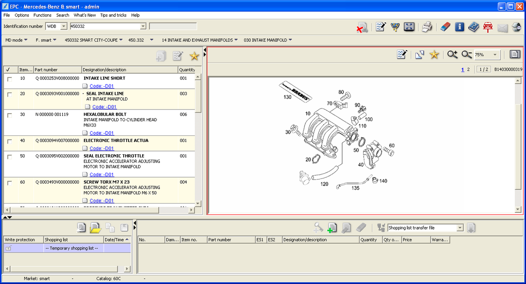
Task: Select the Temporary shopping list row
Action: (67, 248)
